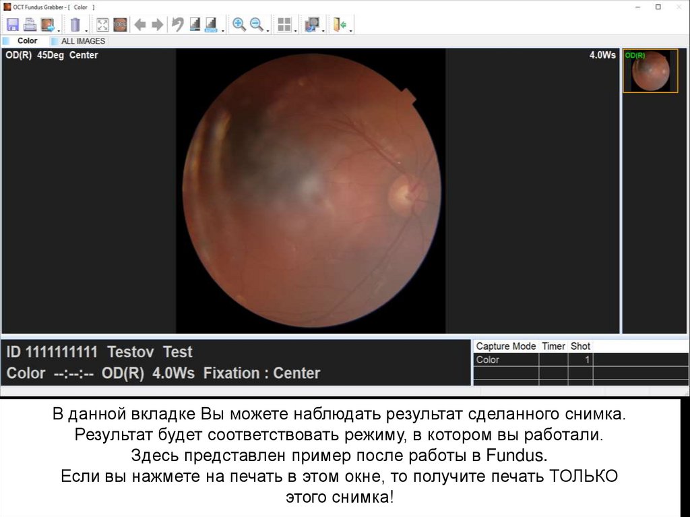Delete image with trash can icon
Viewport: 690px width, 517px height.
[x=75, y=25]
